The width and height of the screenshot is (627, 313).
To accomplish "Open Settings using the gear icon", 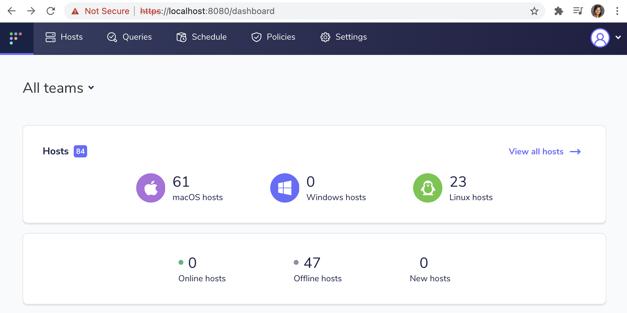I will coord(325,37).
